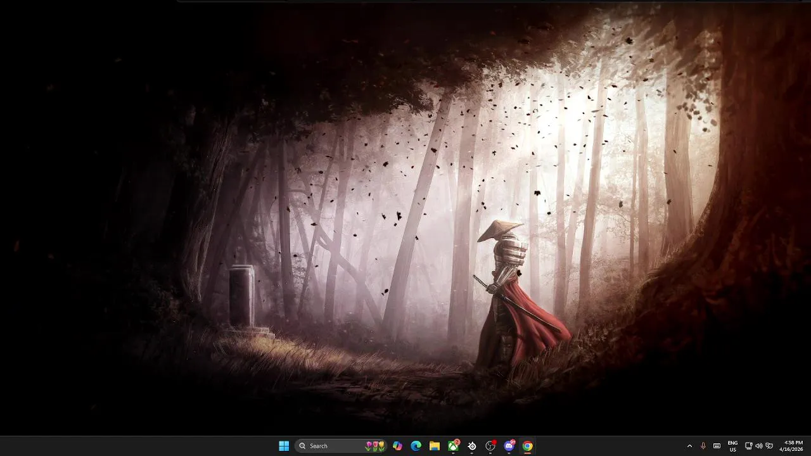Expand the hidden system tray icons
The image size is (811, 456).
tap(689, 446)
